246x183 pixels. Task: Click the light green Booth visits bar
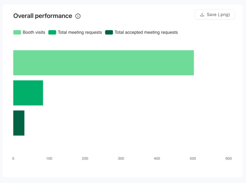tap(103, 63)
